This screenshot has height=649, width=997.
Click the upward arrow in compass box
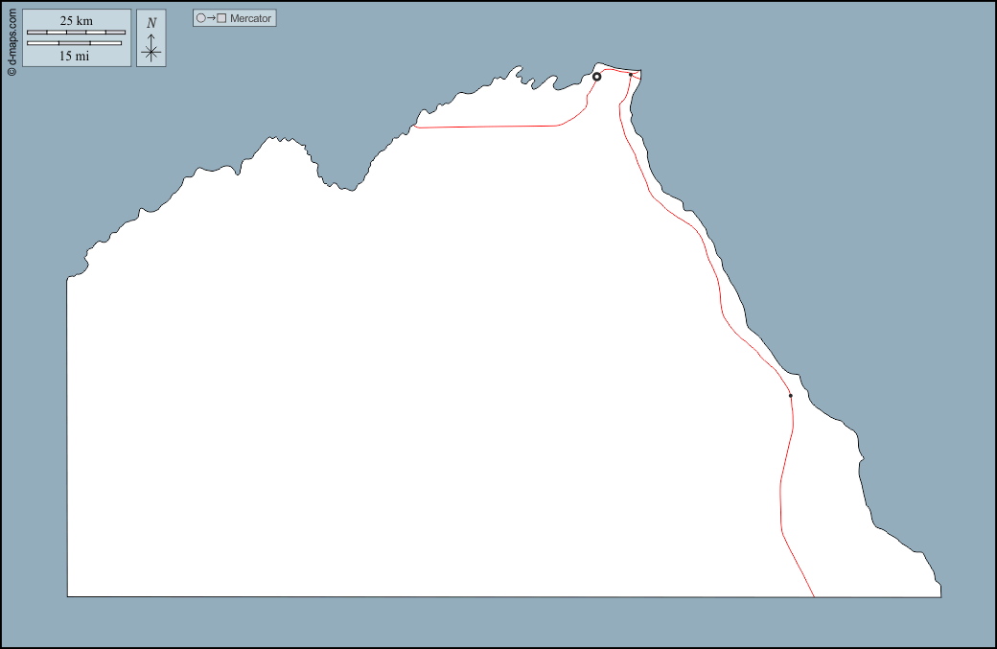pyautogui.click(x=151, y=38)
